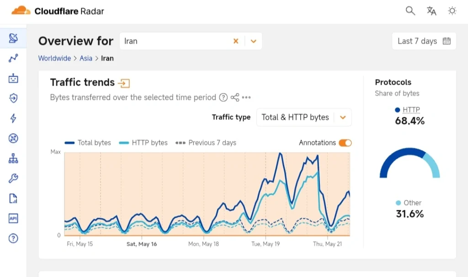Switch theme with the sun icon
Screen dimensions: 468x277
point(452,11)
